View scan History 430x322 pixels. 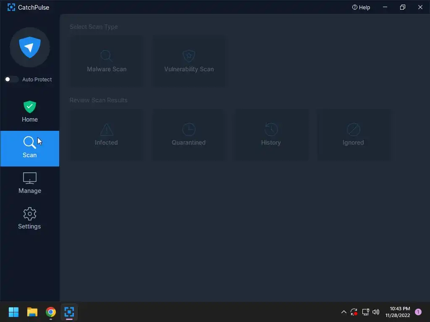click(271, 135)
